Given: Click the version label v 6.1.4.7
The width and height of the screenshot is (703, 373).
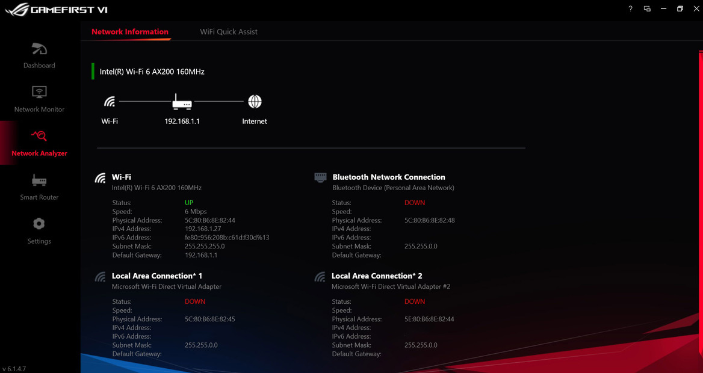Looking at the screenshot, I should click(x=14, y=369).
